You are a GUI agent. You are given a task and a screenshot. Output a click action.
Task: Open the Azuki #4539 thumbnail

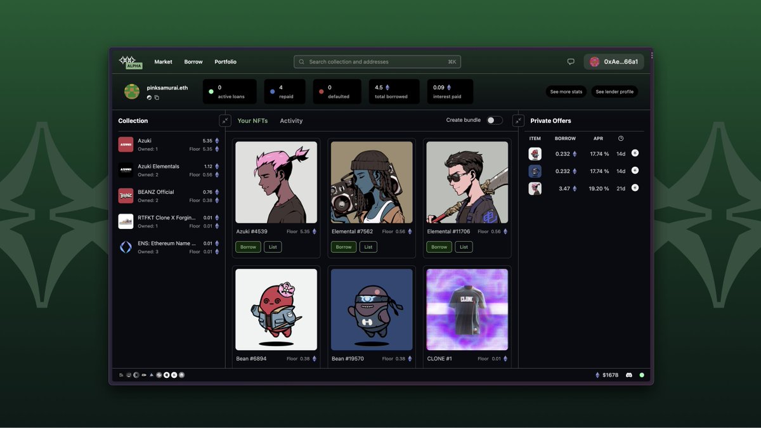(x=276, y=182)
